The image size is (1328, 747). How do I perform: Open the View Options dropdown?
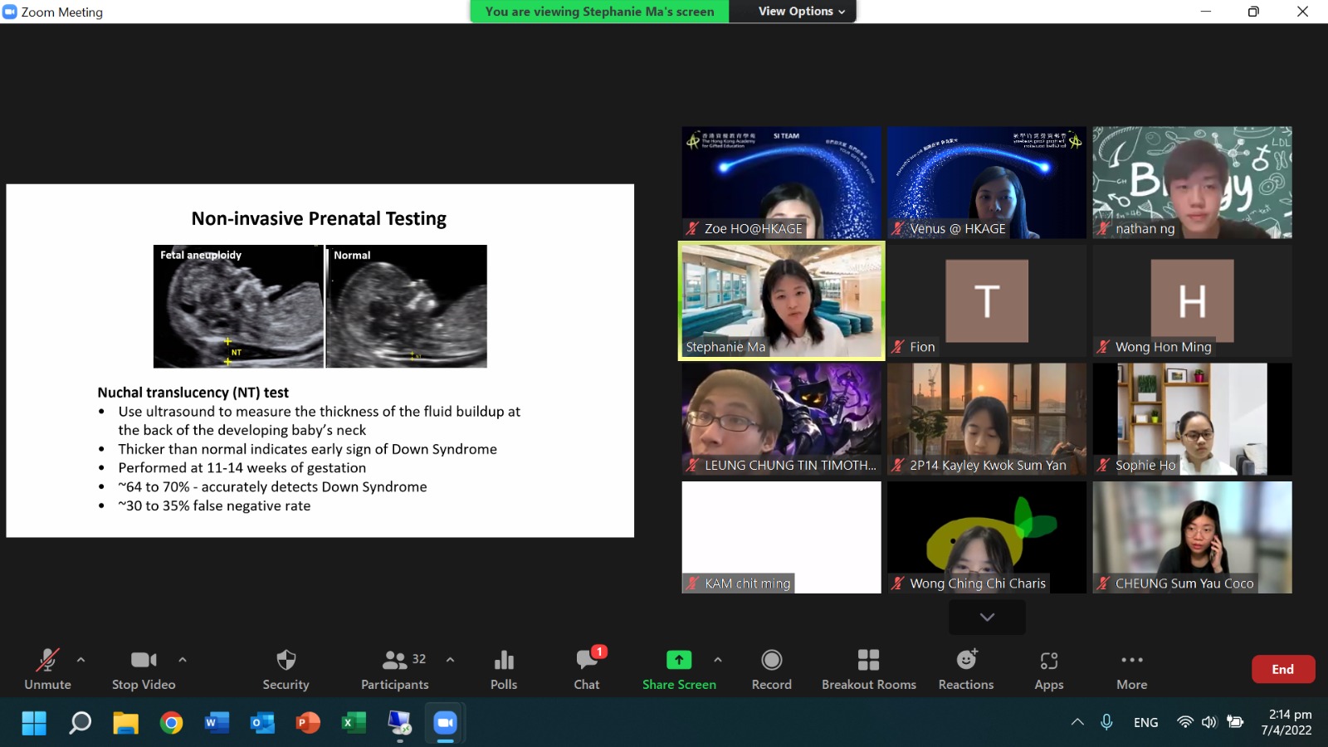click(801, 12)
